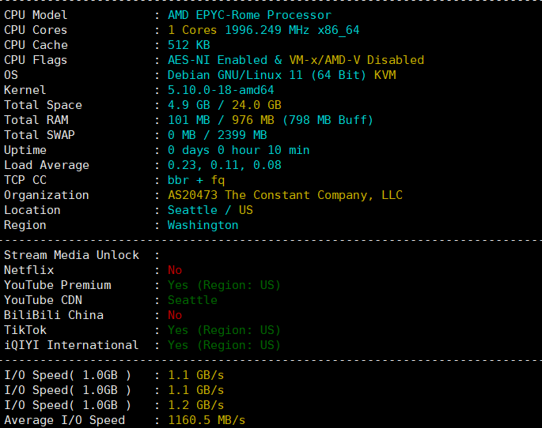Click the 'Stream Media Unlock' heading
This screenshot has height=428, width=542.
click(71, 255)
